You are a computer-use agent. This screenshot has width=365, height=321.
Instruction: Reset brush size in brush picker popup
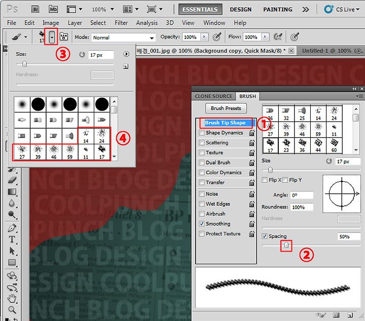point(82,55)
